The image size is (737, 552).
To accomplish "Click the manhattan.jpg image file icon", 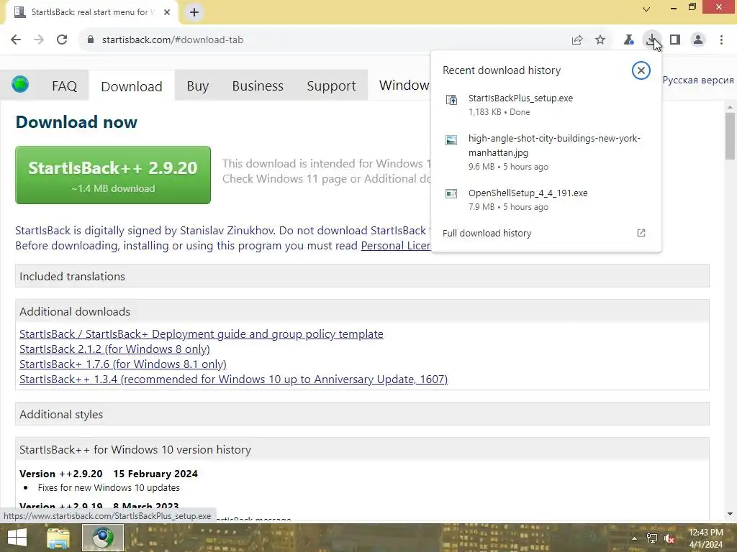I will 451,140.
